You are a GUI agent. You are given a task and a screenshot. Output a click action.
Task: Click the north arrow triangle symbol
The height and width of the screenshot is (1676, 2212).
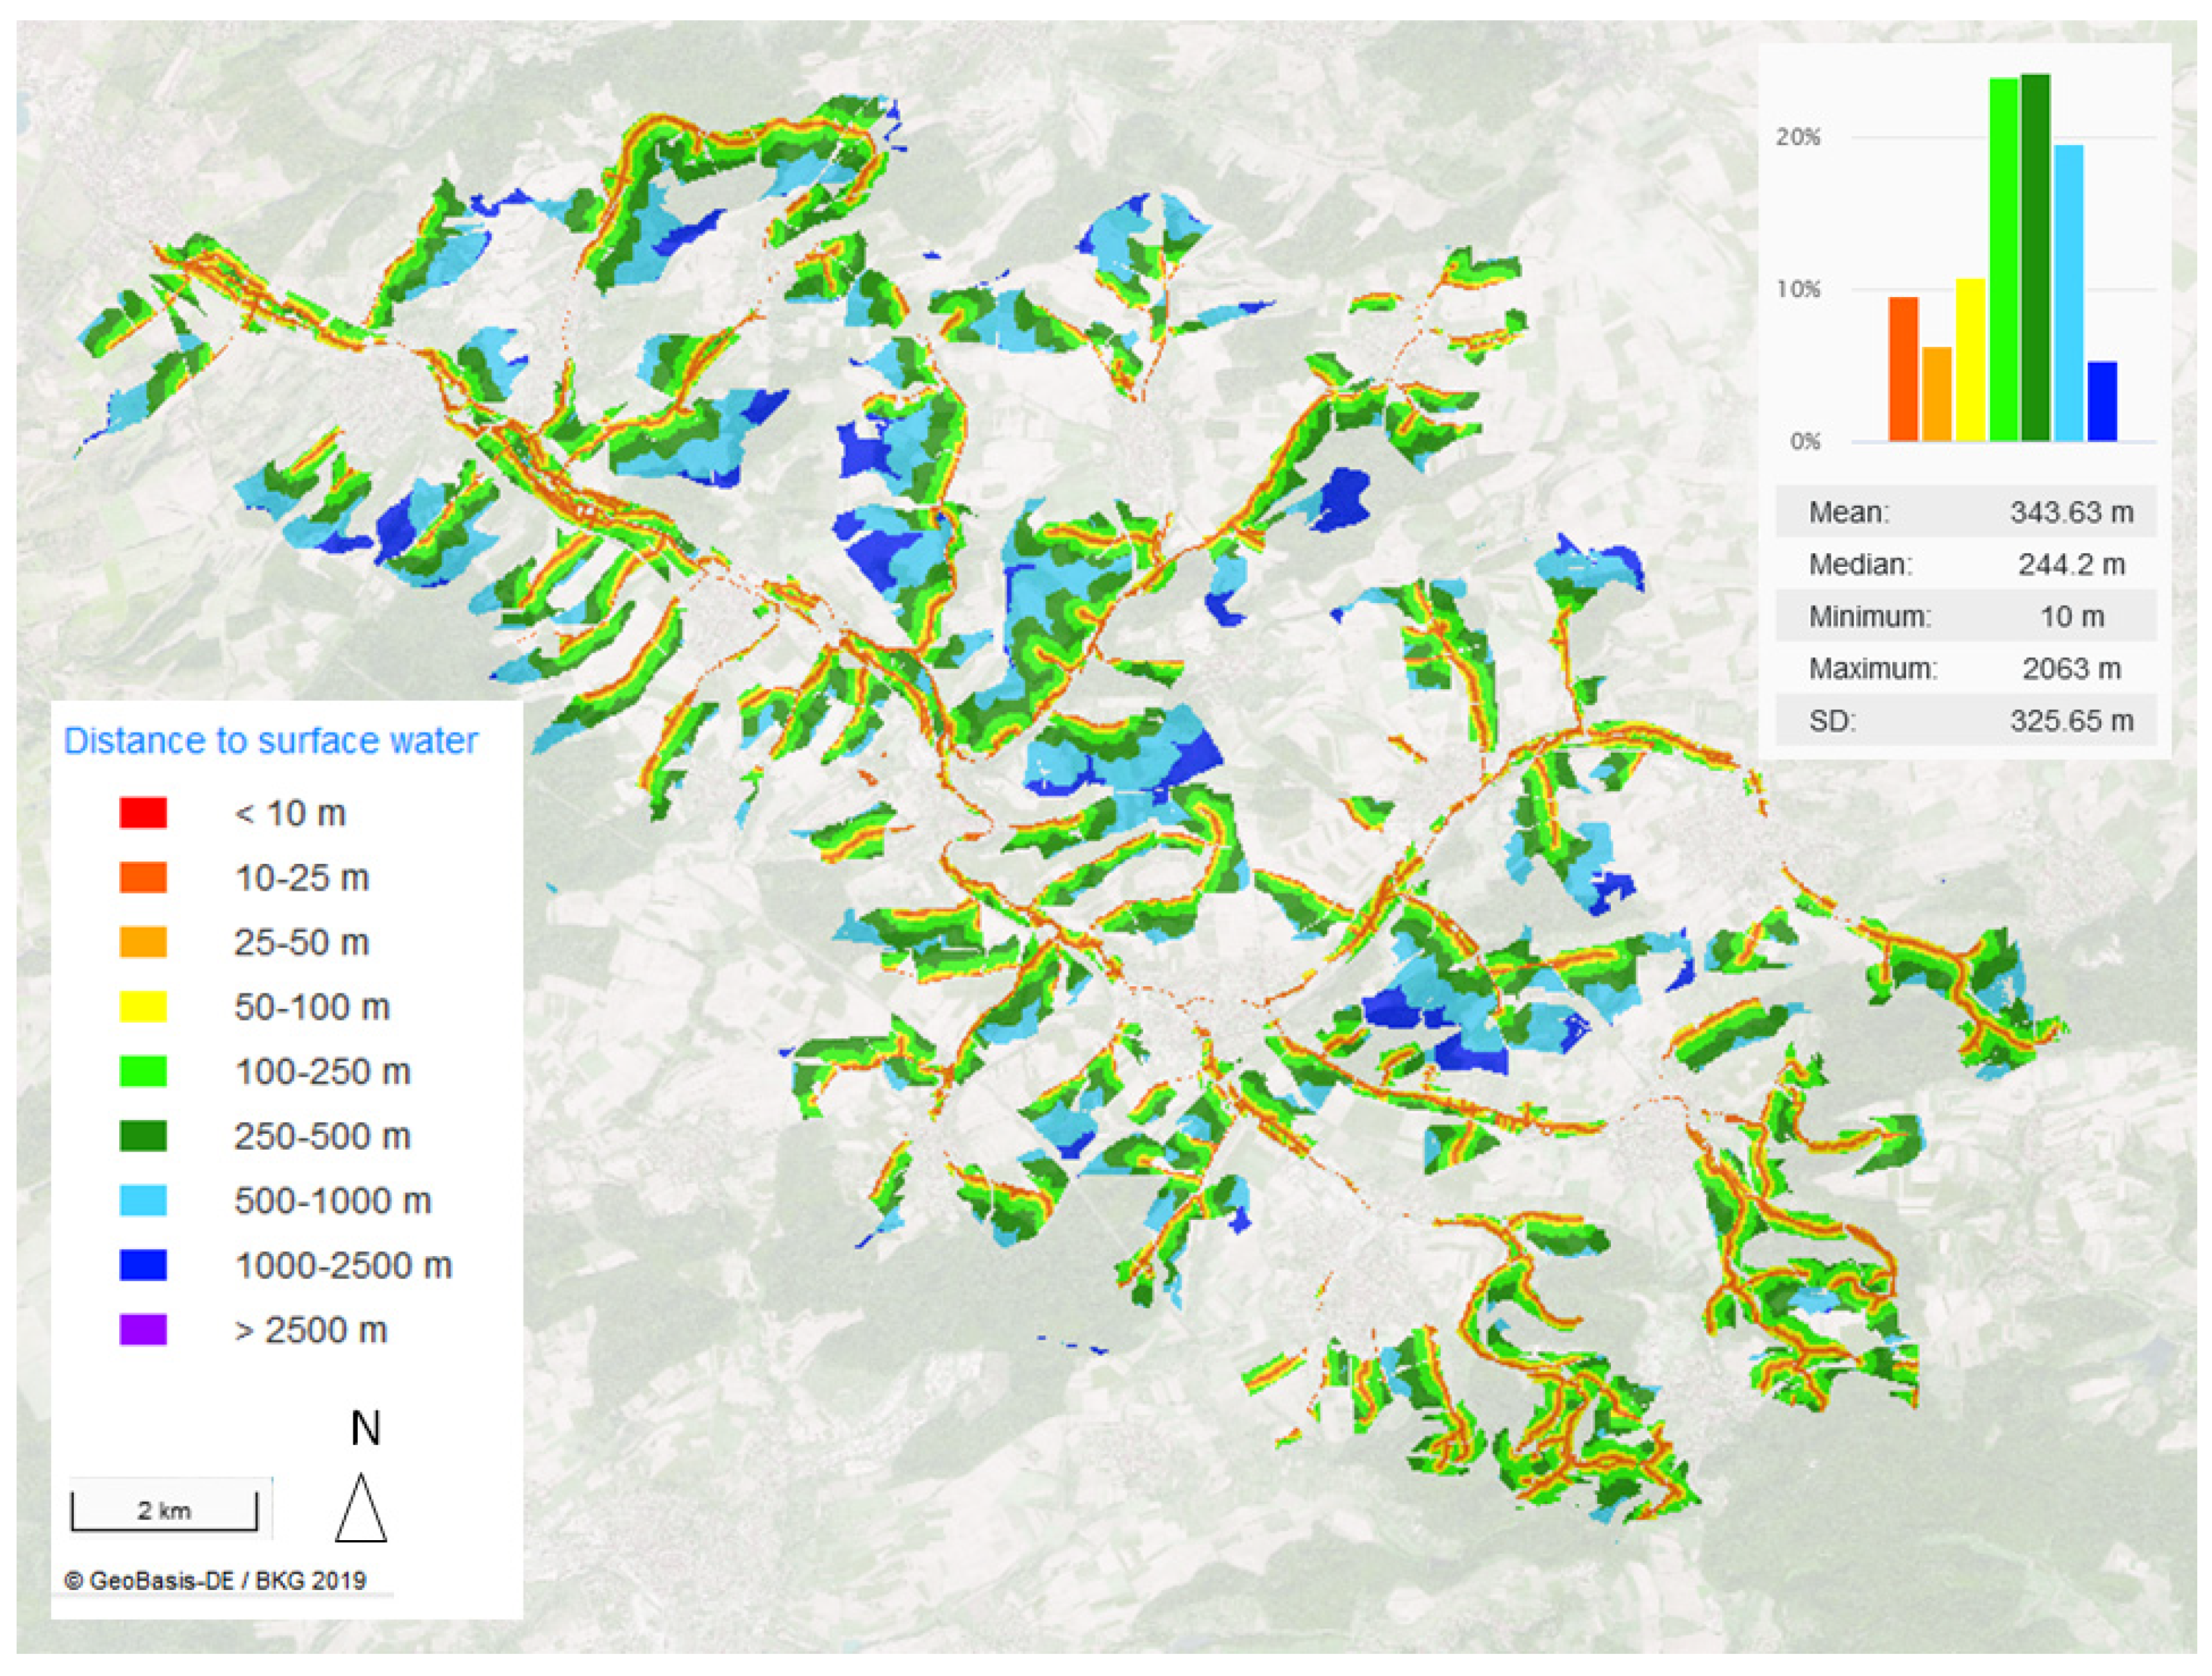361,1508
